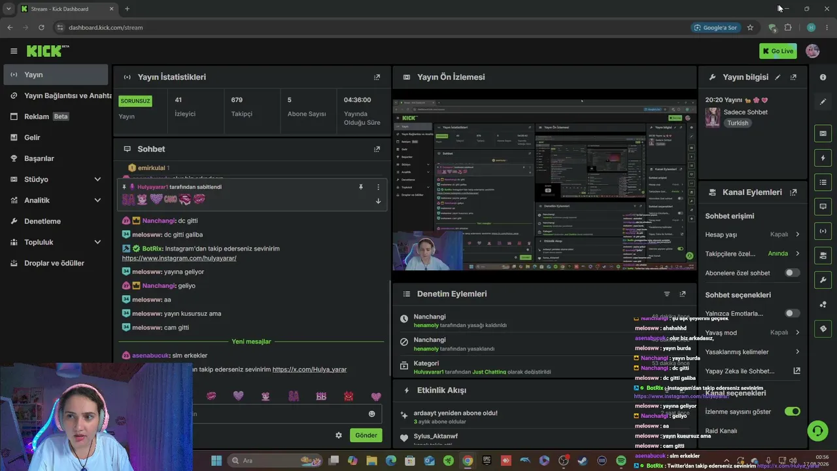Disable İzlenme sayısını göster switch

(x=792, y=411)
